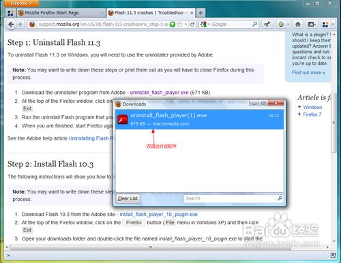Open a new tab with plus button
The image size is (341, 263).
click(x=201, y=13)
